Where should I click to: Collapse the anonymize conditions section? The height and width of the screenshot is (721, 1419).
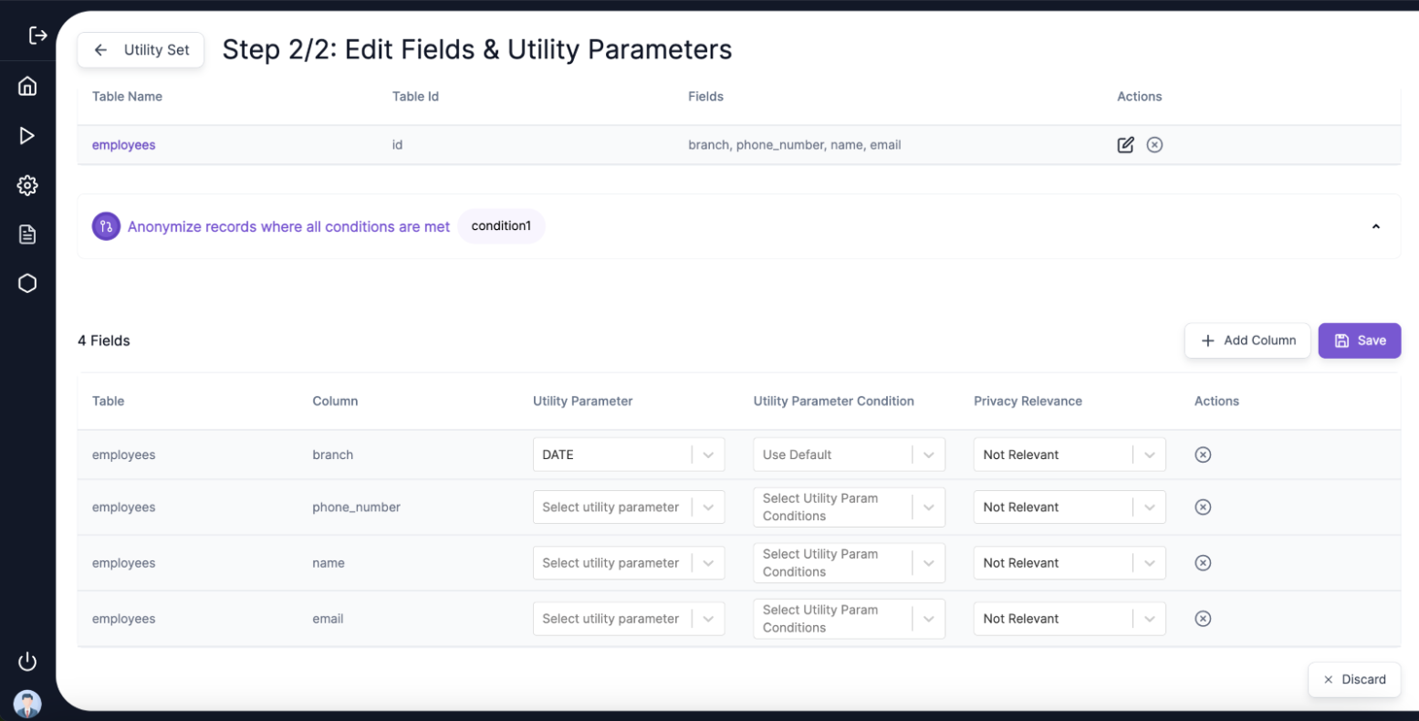click(1375, 226)
